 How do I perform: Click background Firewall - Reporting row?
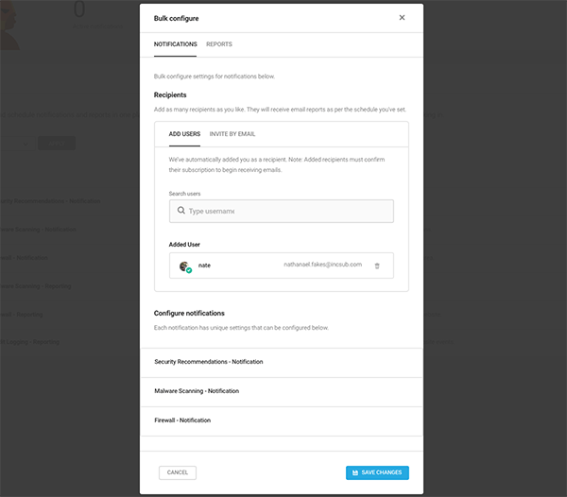[22, 315]
